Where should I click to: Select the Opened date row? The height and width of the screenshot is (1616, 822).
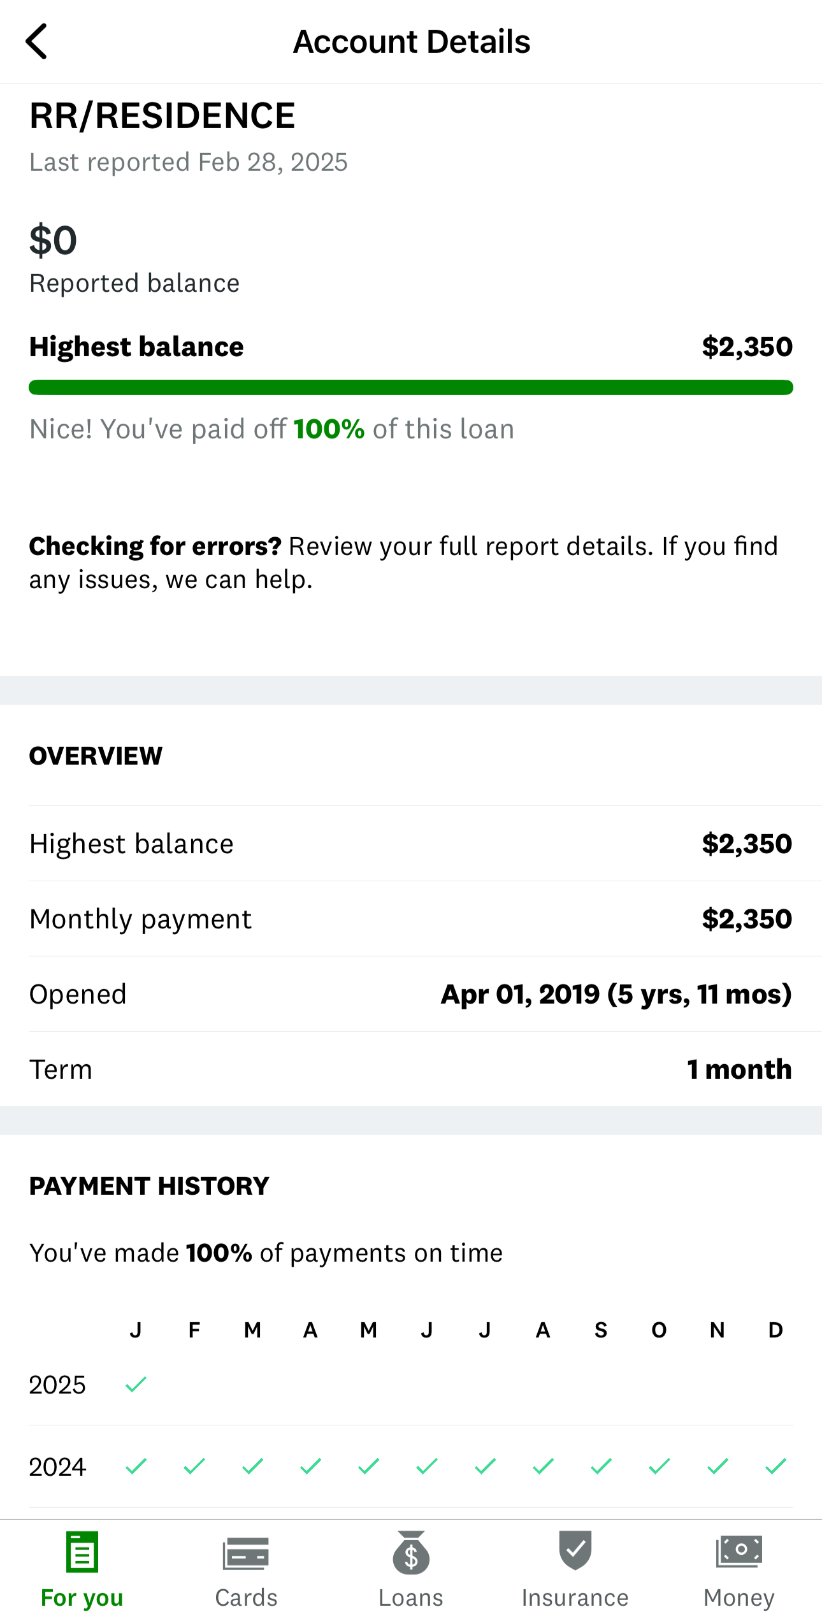click(410, 994)
